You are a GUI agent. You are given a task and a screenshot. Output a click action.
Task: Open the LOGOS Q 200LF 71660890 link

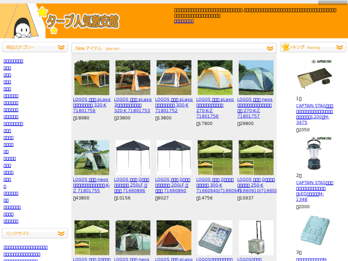(x=173, y=185)
